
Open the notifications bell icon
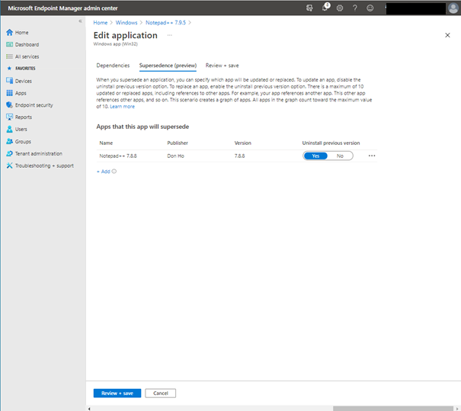click(x=325, y=8)
